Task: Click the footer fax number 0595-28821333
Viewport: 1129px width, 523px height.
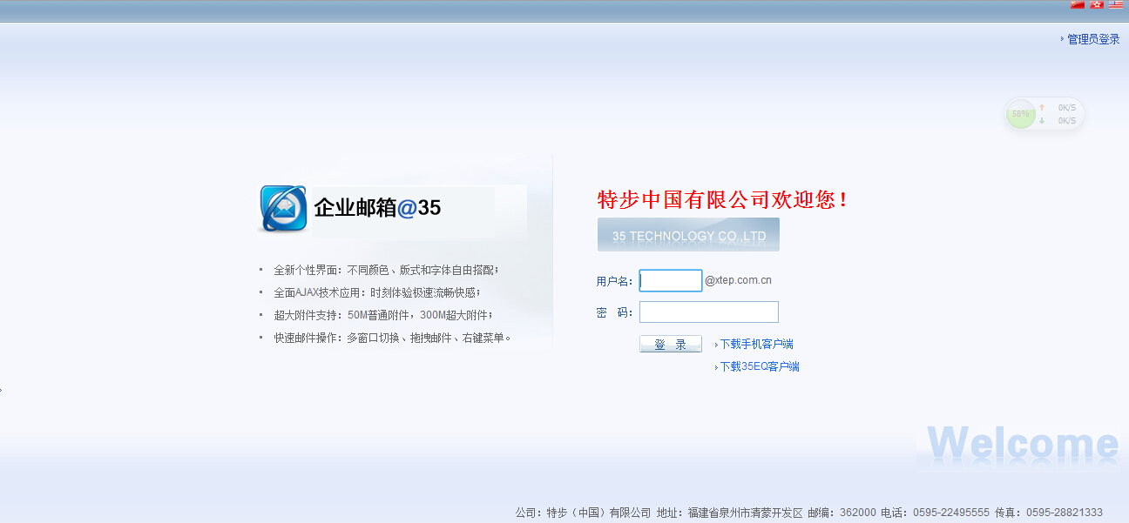Action: tap(1065, 513)
